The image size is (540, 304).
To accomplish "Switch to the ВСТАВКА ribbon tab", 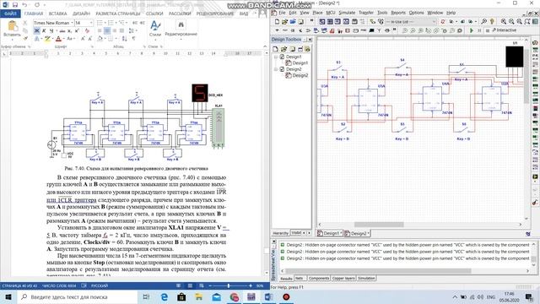I will (57, 14).
